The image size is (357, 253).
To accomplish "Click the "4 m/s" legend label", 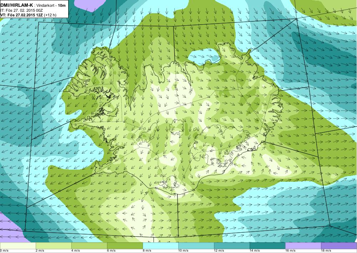I will pos(76,251).
